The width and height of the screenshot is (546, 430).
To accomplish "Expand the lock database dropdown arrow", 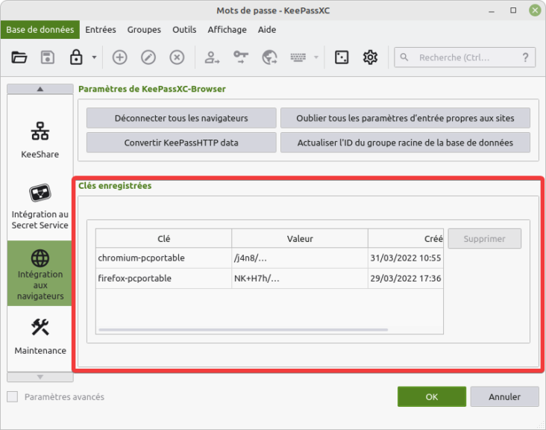I will (94, 57).
